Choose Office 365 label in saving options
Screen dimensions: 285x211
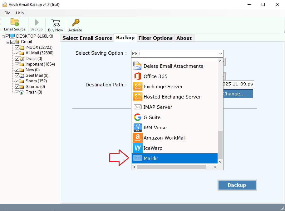(x=155, y=76)
